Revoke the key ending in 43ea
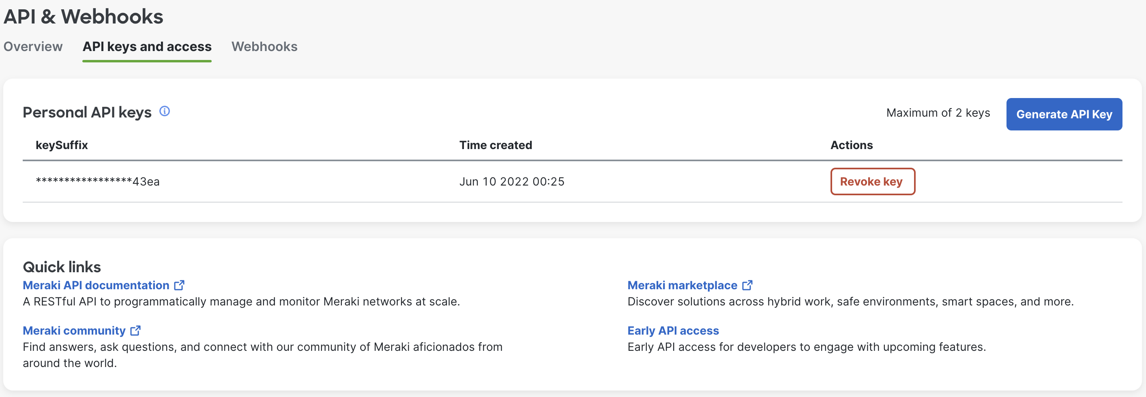 pyautogui.click(x=872, y=181)
